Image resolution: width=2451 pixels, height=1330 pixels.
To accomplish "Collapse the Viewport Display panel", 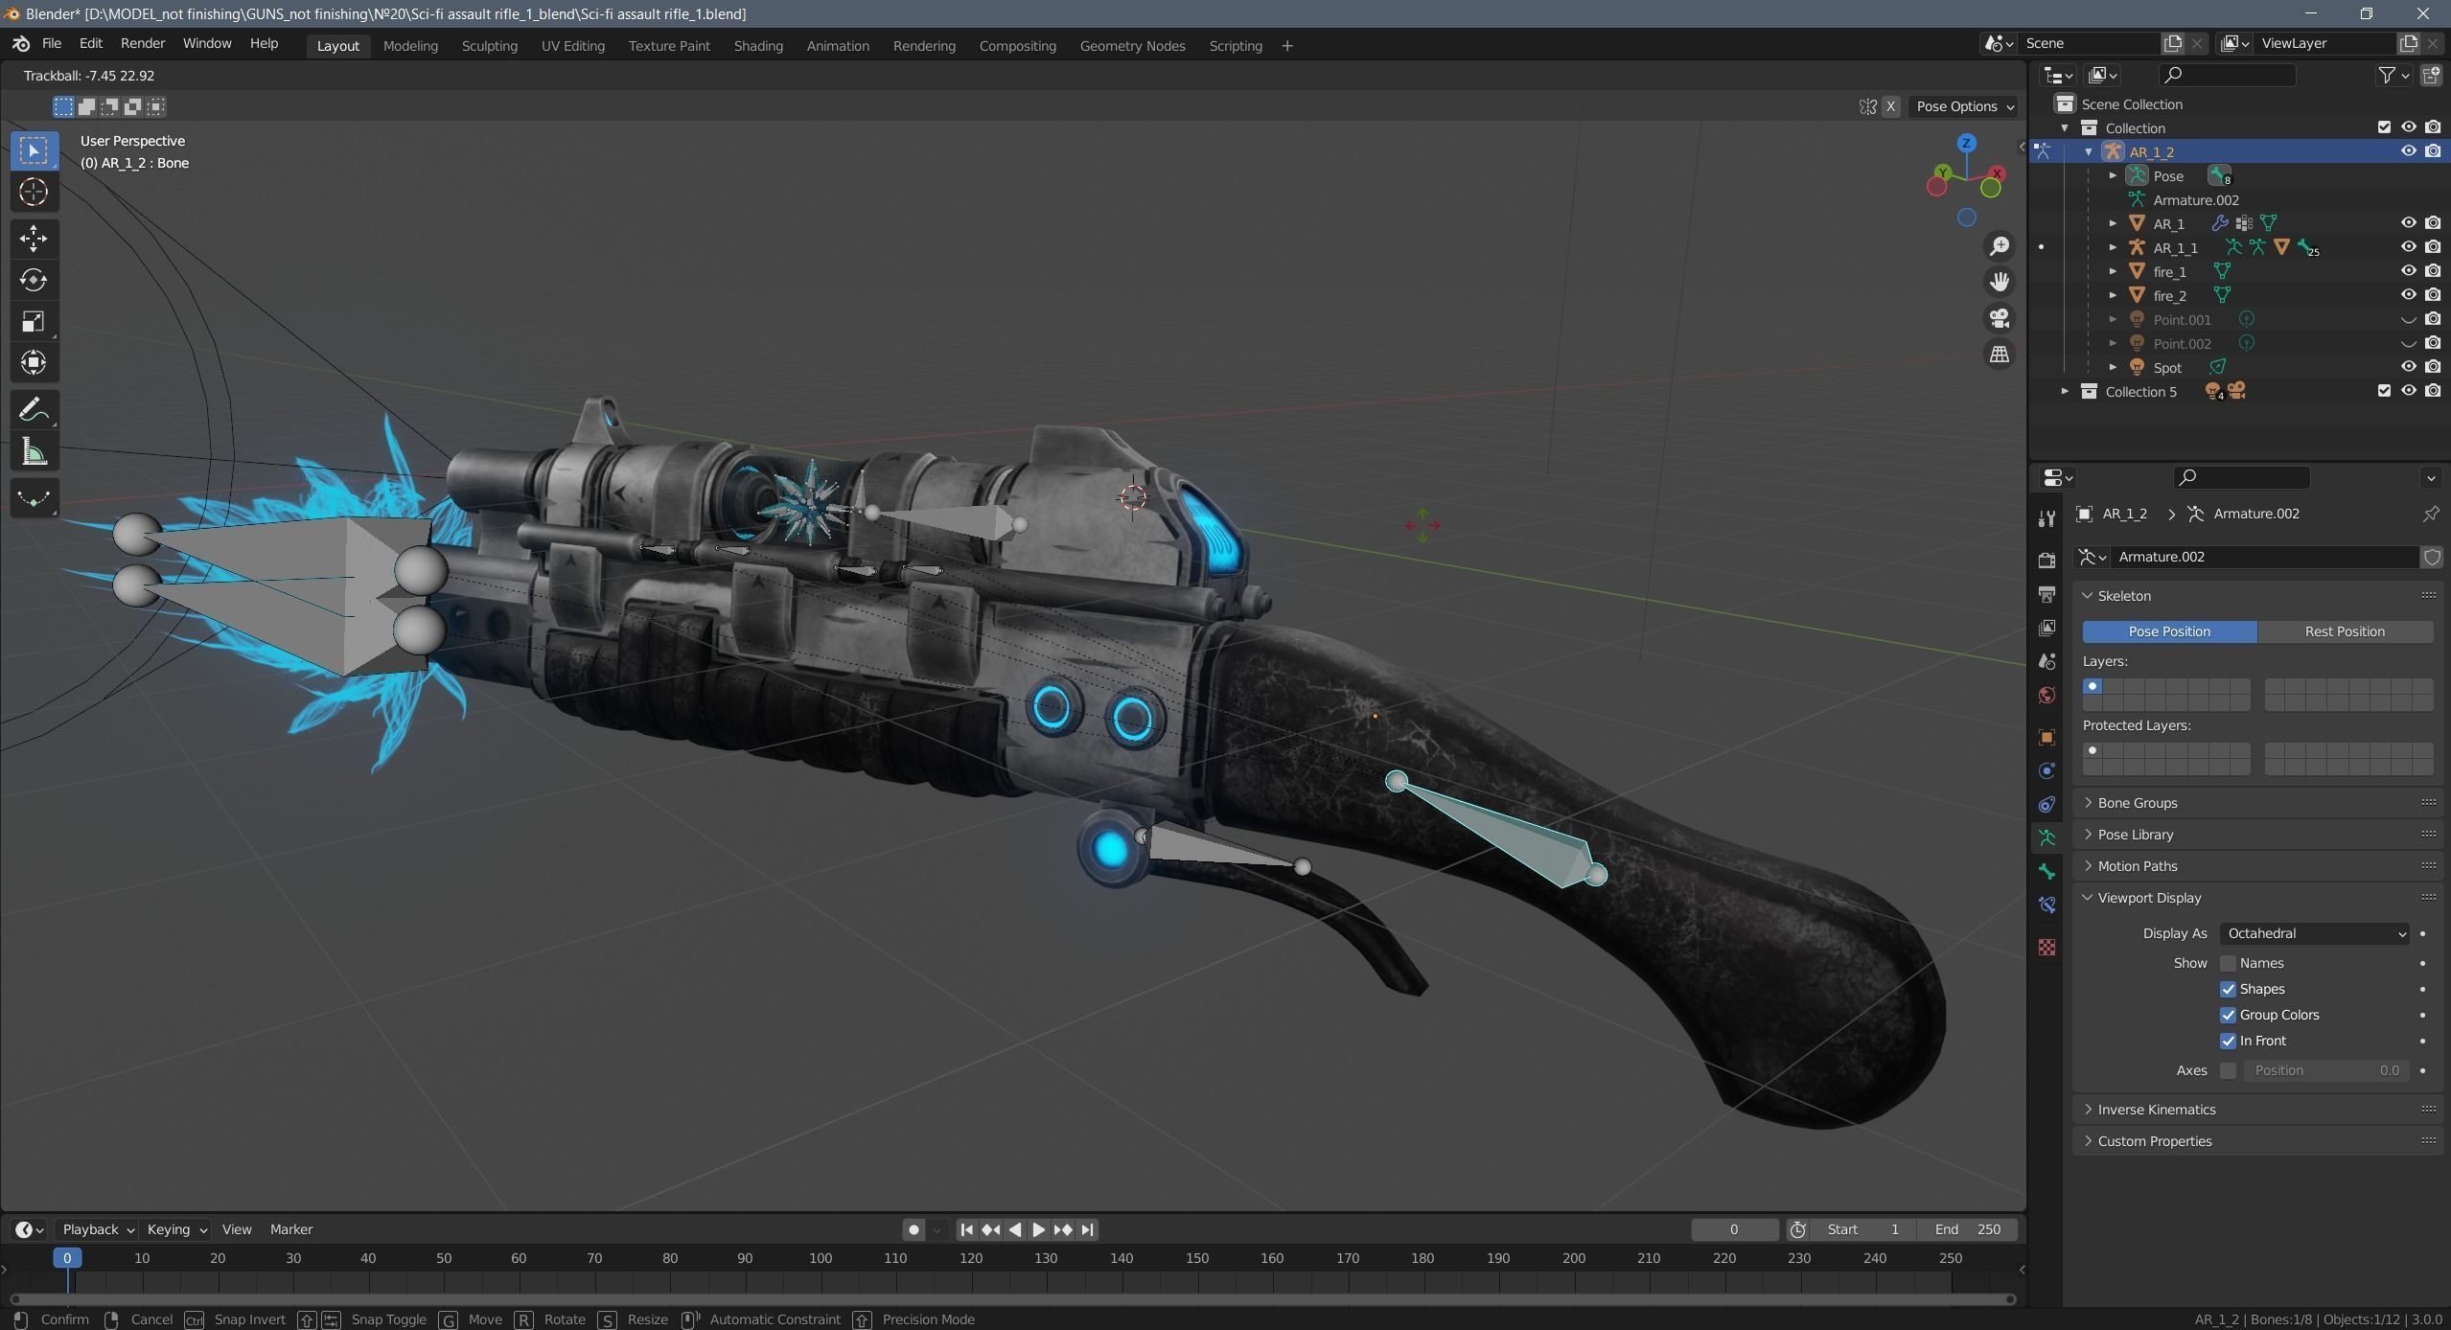I will [x=2147, y=897].
